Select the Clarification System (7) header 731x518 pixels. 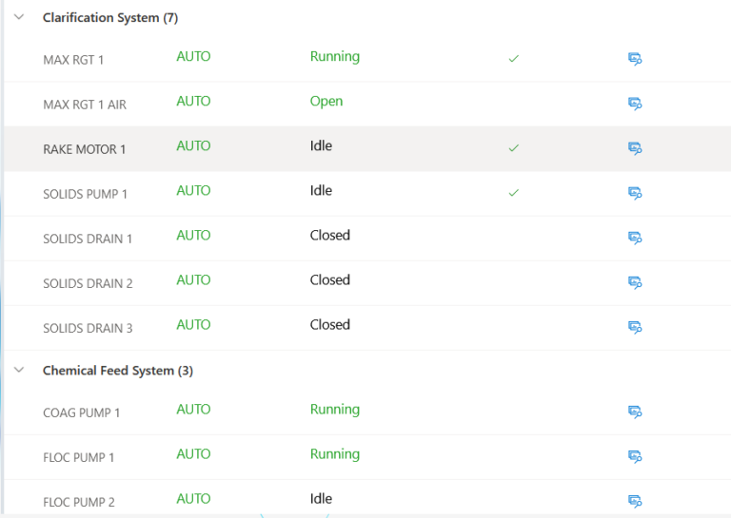[x=110, y=18]
